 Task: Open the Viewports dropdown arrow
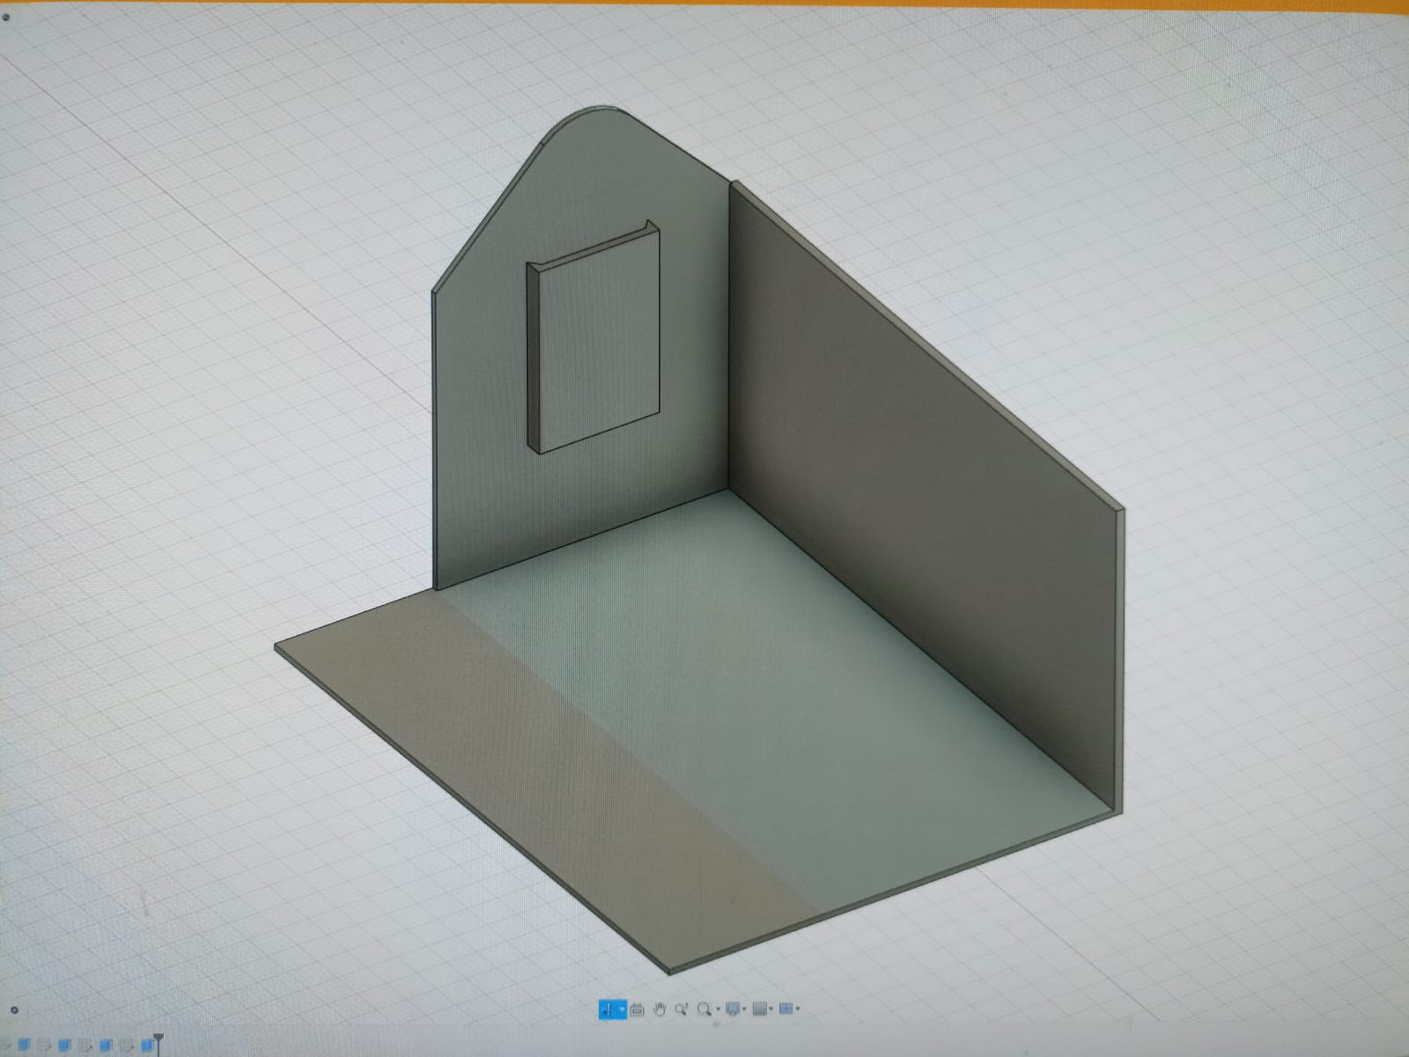(x=798, y=1009)
